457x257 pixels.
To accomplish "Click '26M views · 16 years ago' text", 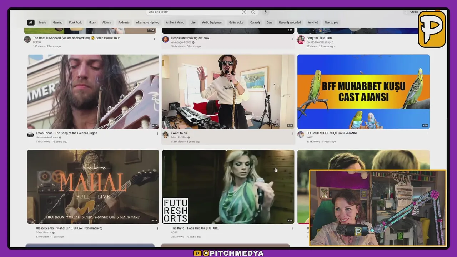I will click(x=186, y=237).
